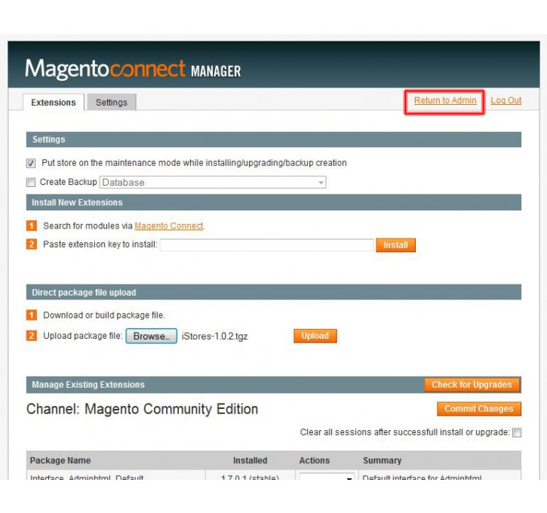Click the Direct package file upload header
This screenshot has height=513, width=547.
(x=274, y=292)
